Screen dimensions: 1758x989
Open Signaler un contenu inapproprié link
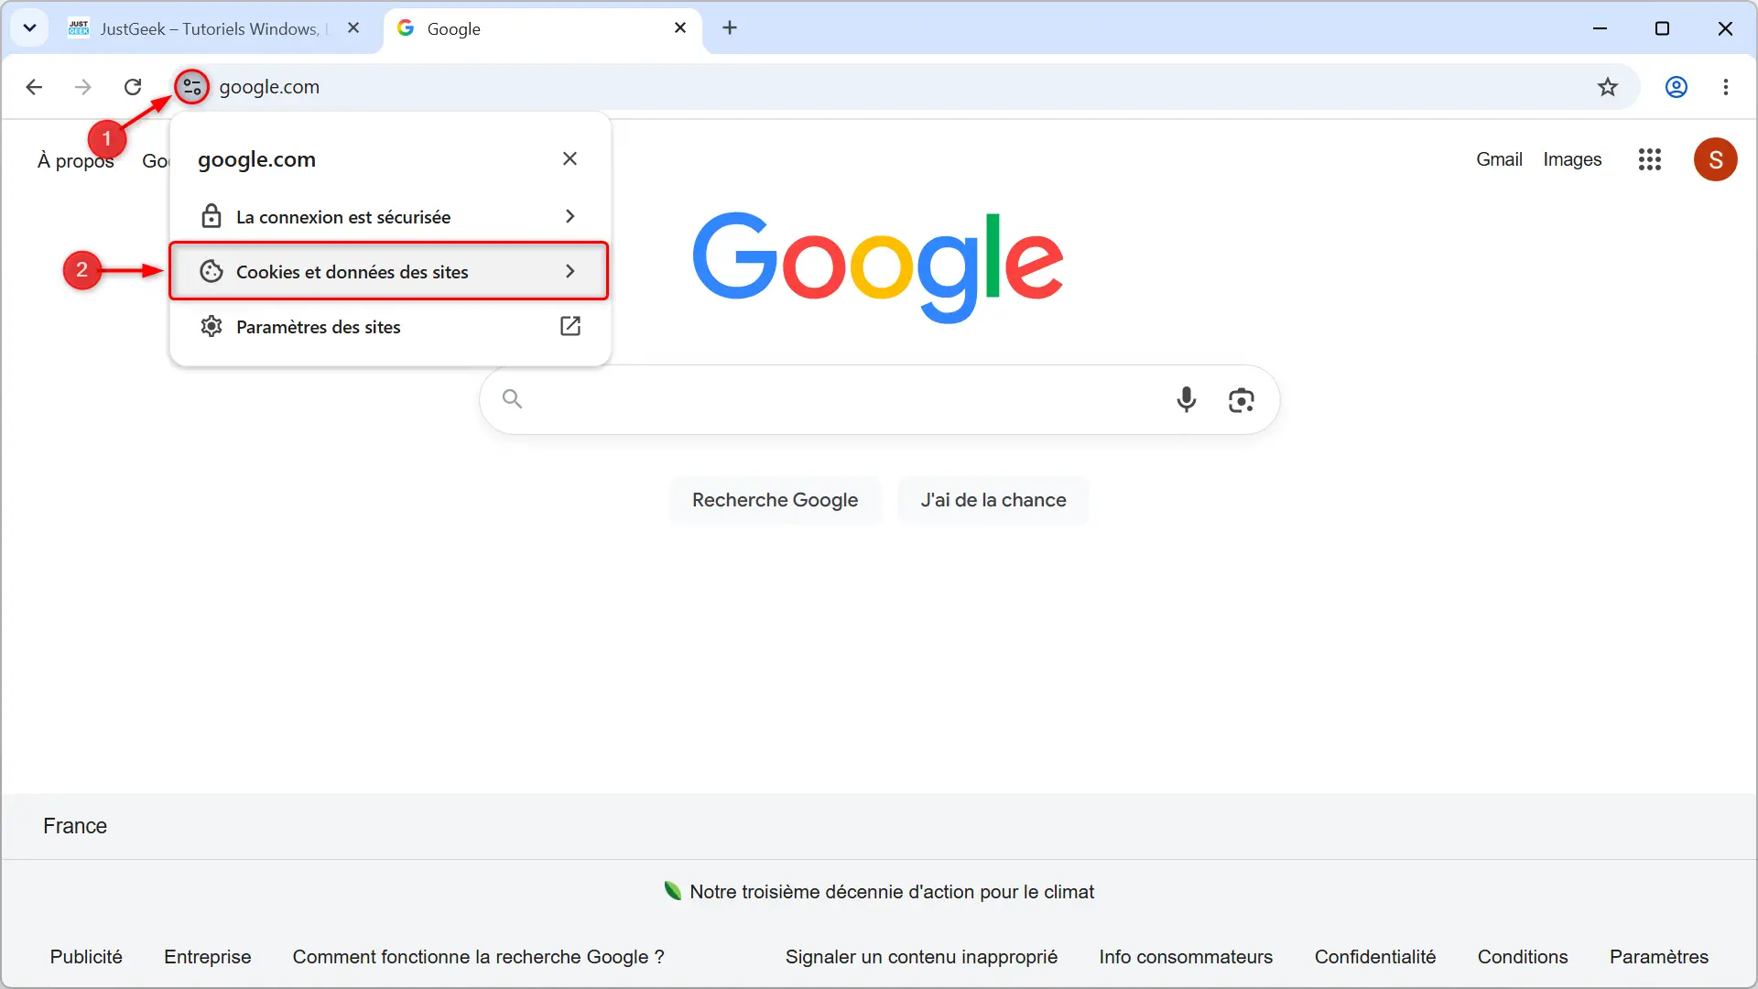pyautogui.click(x=921, y=956)
